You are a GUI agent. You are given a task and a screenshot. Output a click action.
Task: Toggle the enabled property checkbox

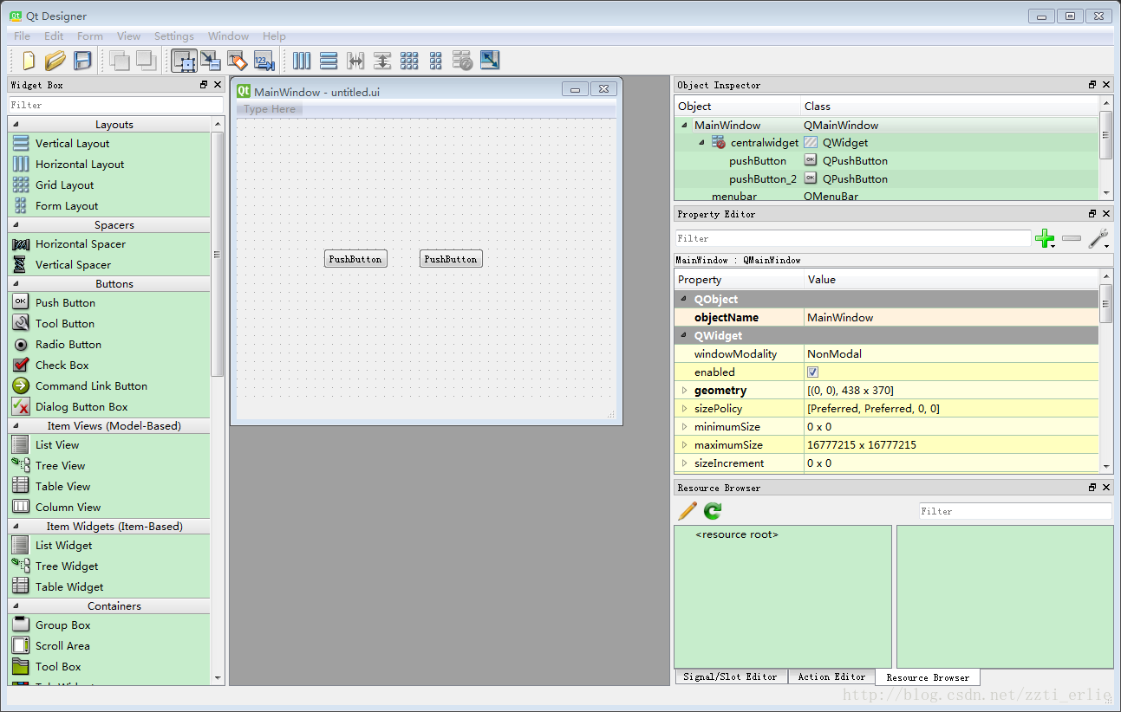click(x=812, y=372)
